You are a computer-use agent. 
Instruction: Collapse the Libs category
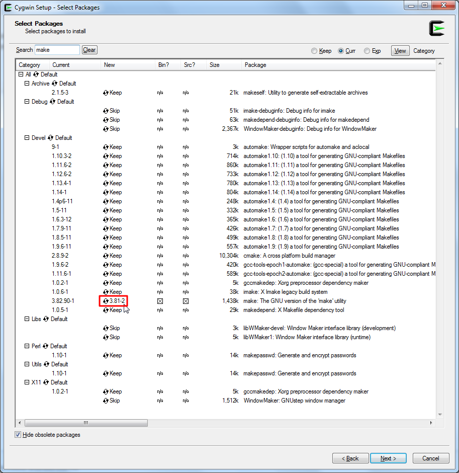(27, 319)
